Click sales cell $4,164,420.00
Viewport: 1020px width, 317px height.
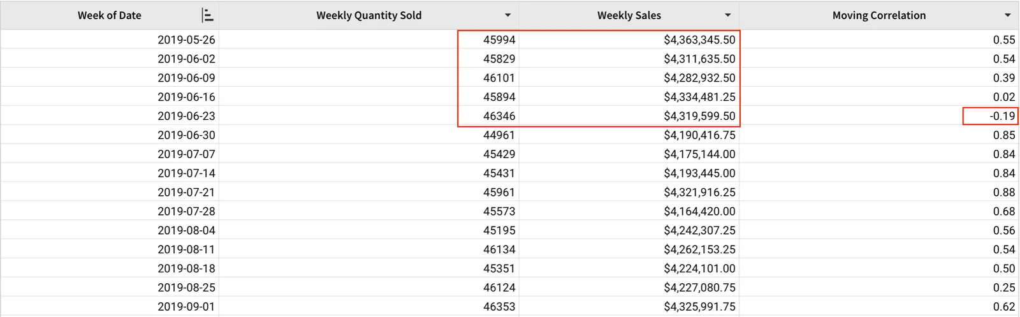point(629,211)
